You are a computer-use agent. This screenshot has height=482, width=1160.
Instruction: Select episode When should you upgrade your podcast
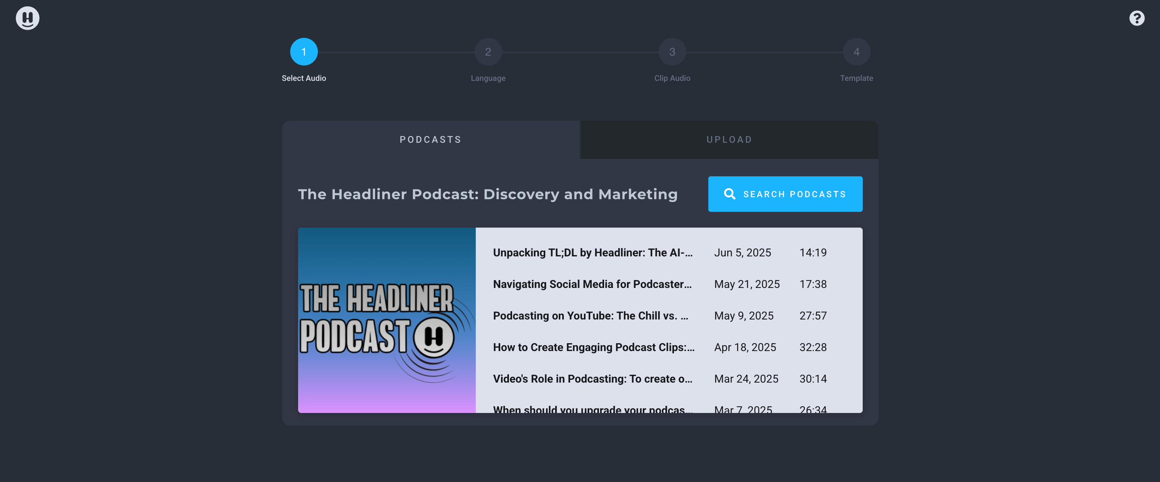click(x=593, y=409)
